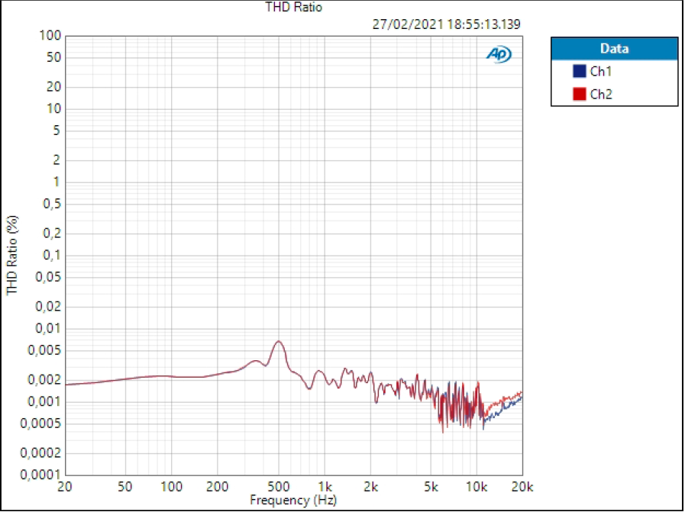Click the 100 label on the frequency axis
The image size is (685, 512).
click(x=171, y=486)
